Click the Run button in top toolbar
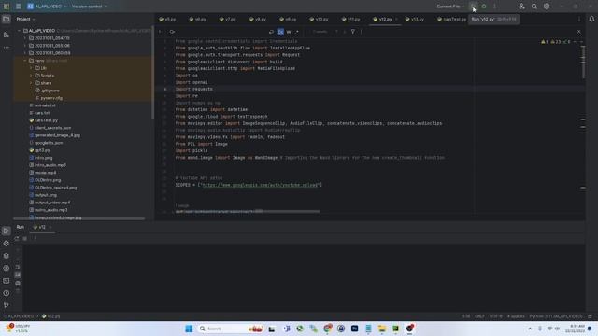This screenshot has height=336, width=598. [x=473, y=7]
